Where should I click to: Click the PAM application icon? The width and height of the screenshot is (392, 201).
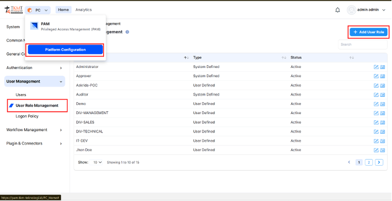click(x=34, y=26)
